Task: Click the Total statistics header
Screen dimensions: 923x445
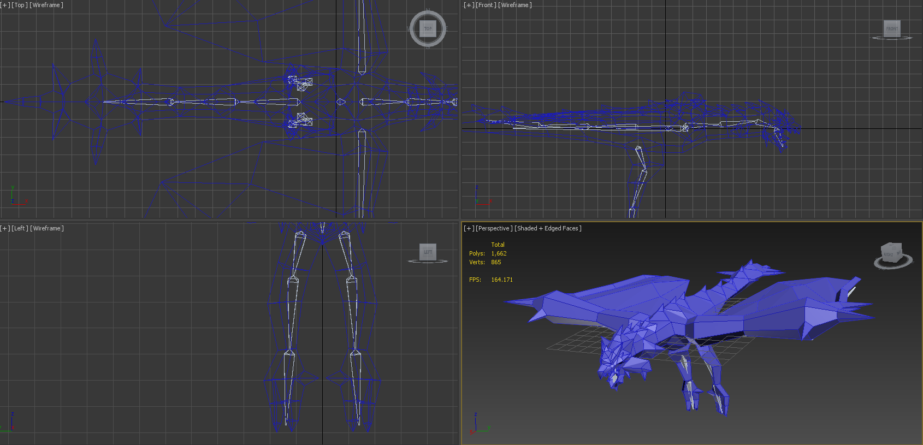Action: click(x=498, y=245)
